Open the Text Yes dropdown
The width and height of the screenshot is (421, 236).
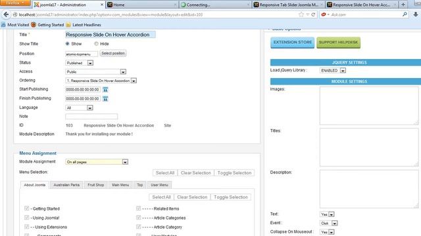(x=327, y=214)
